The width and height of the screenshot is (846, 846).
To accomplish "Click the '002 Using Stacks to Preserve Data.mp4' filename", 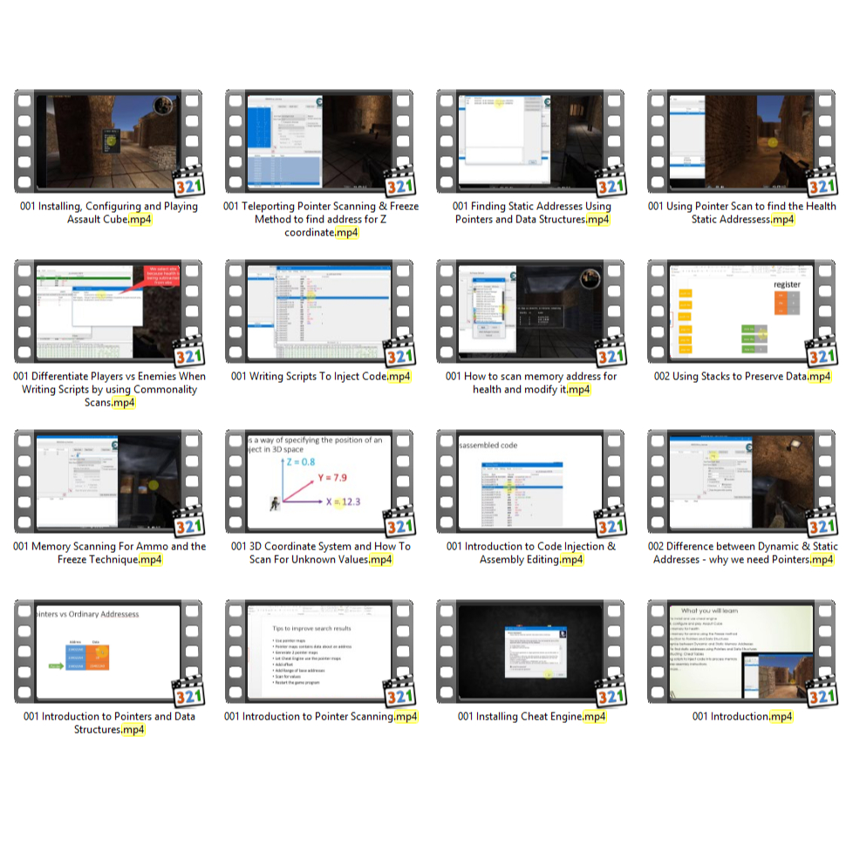I will tap(742, 377).
